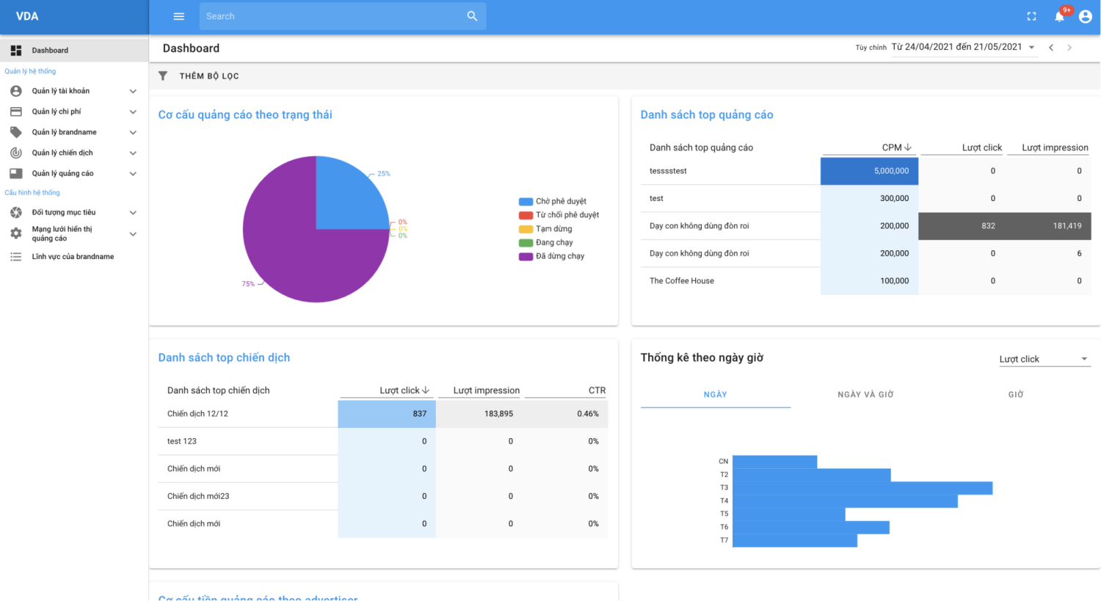Image resolution: width=1101 pixels, height=601 pixels.
Task: Open the user account avatar icon
Action: click(1086, 16)
